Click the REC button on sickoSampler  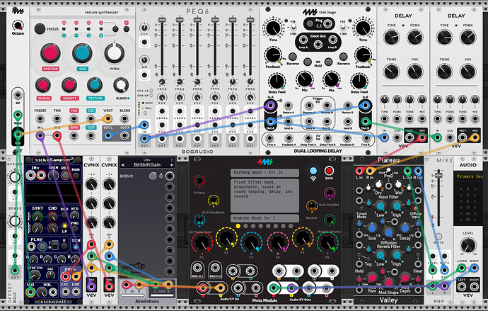65,175
